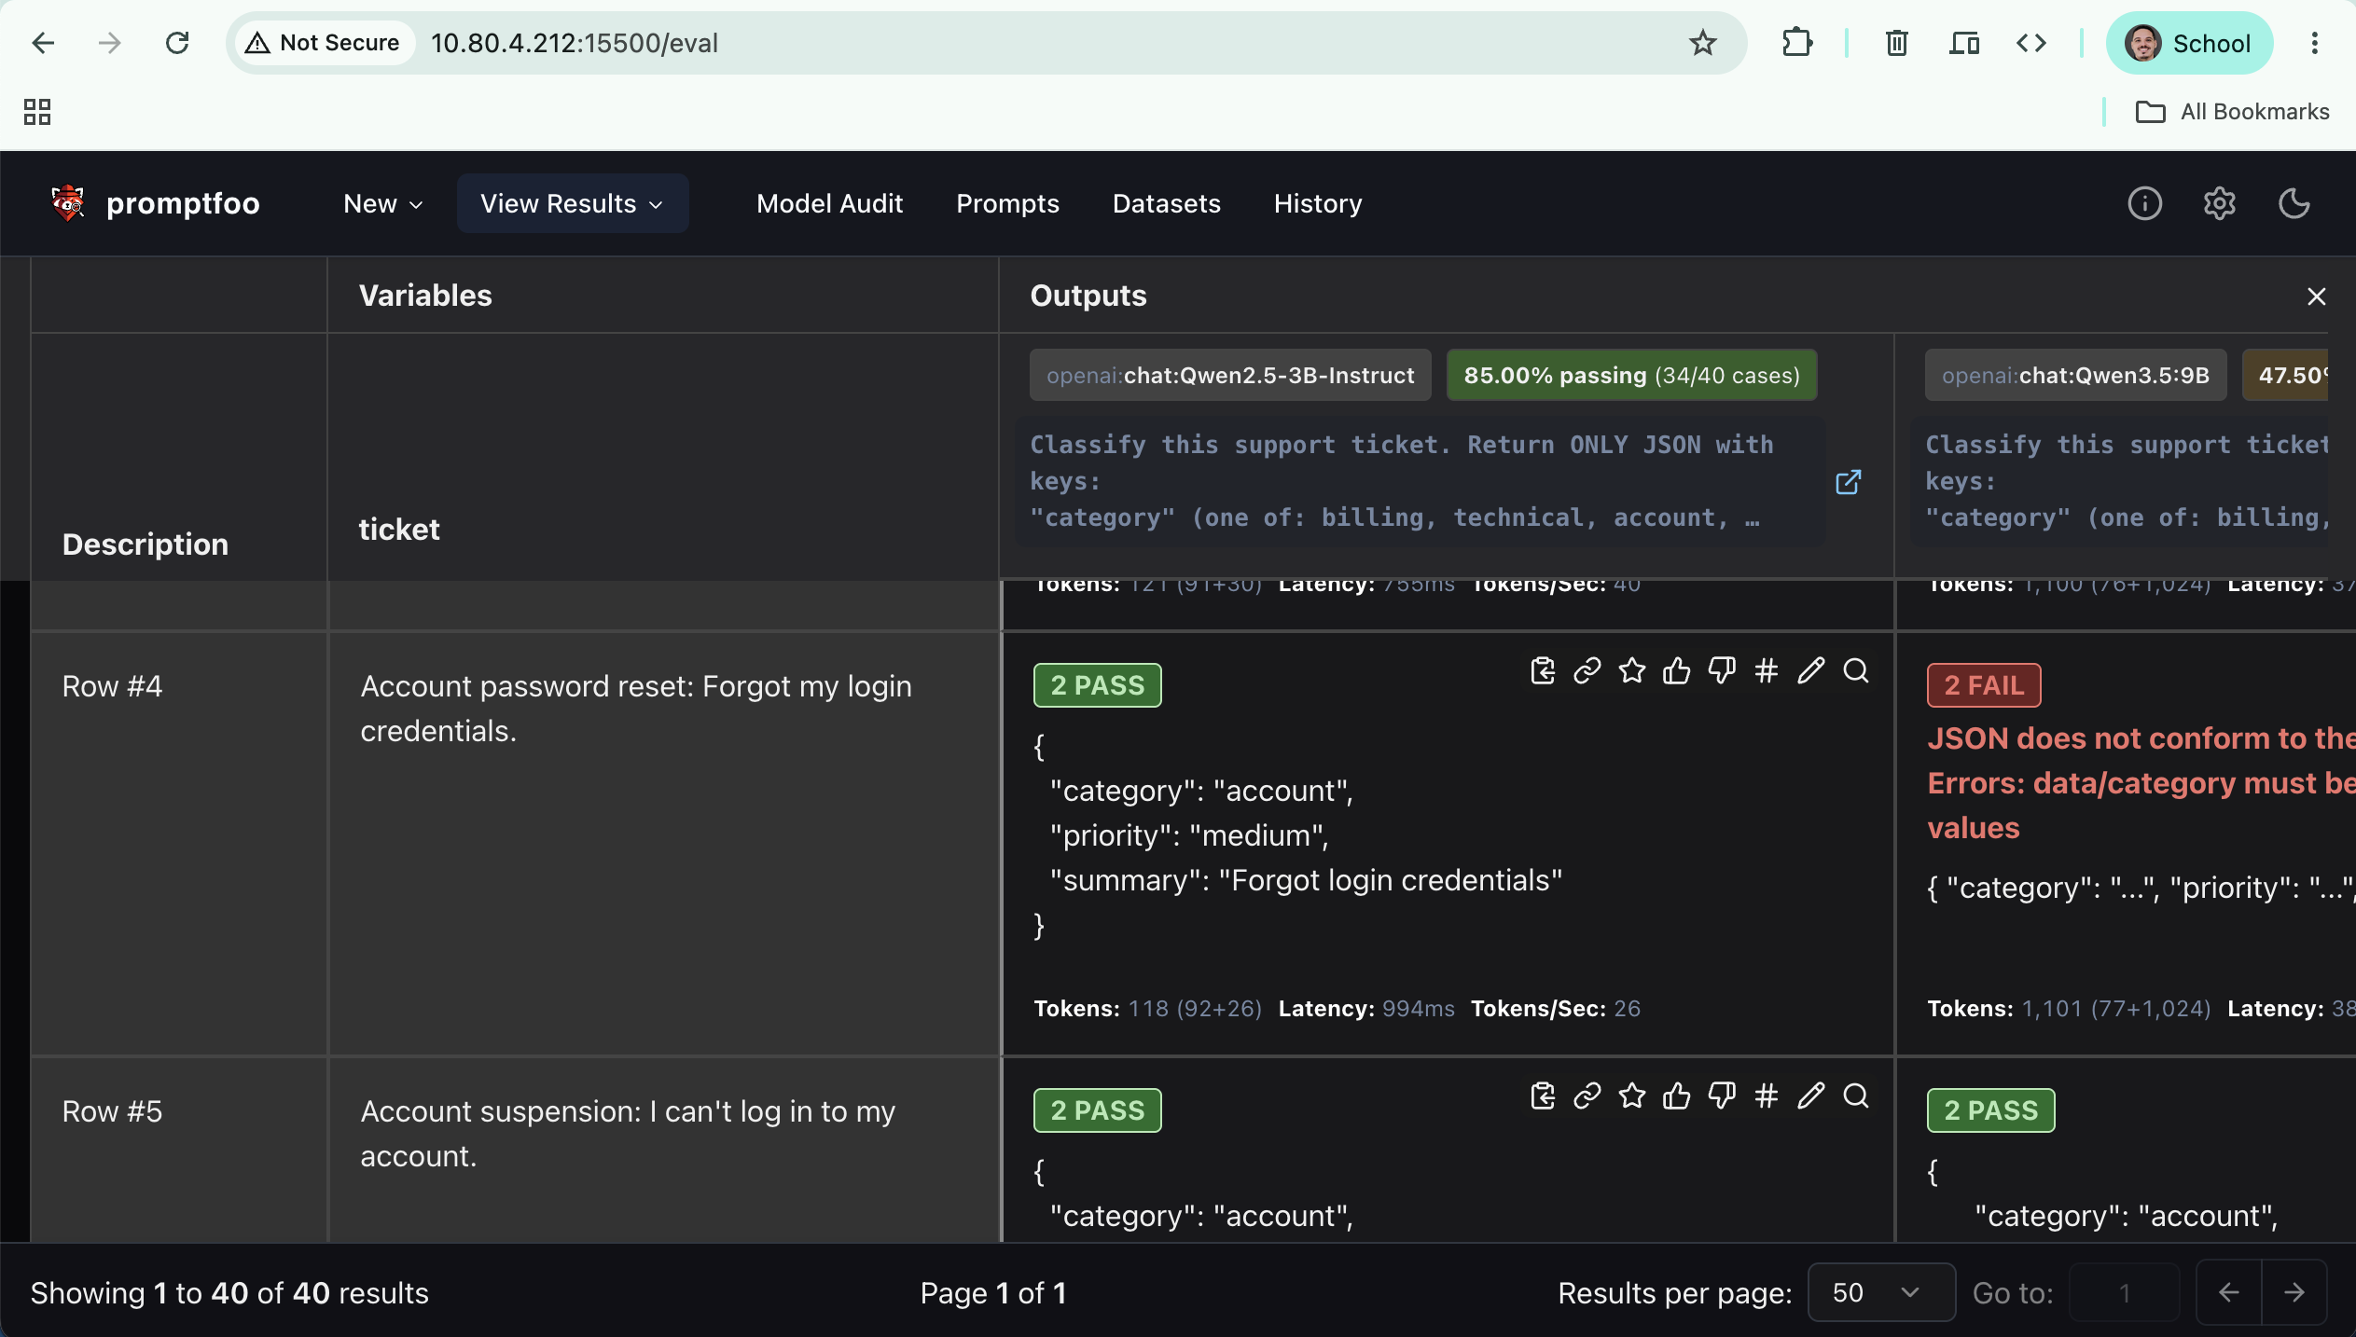
Task: Bookmark this page with the star icon
Action: pos(1703,43)
